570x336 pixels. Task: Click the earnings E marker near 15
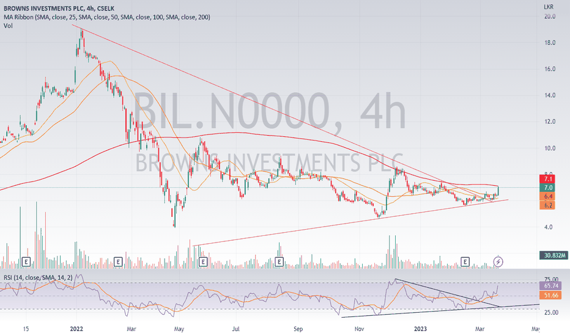(x=26, y=261)
